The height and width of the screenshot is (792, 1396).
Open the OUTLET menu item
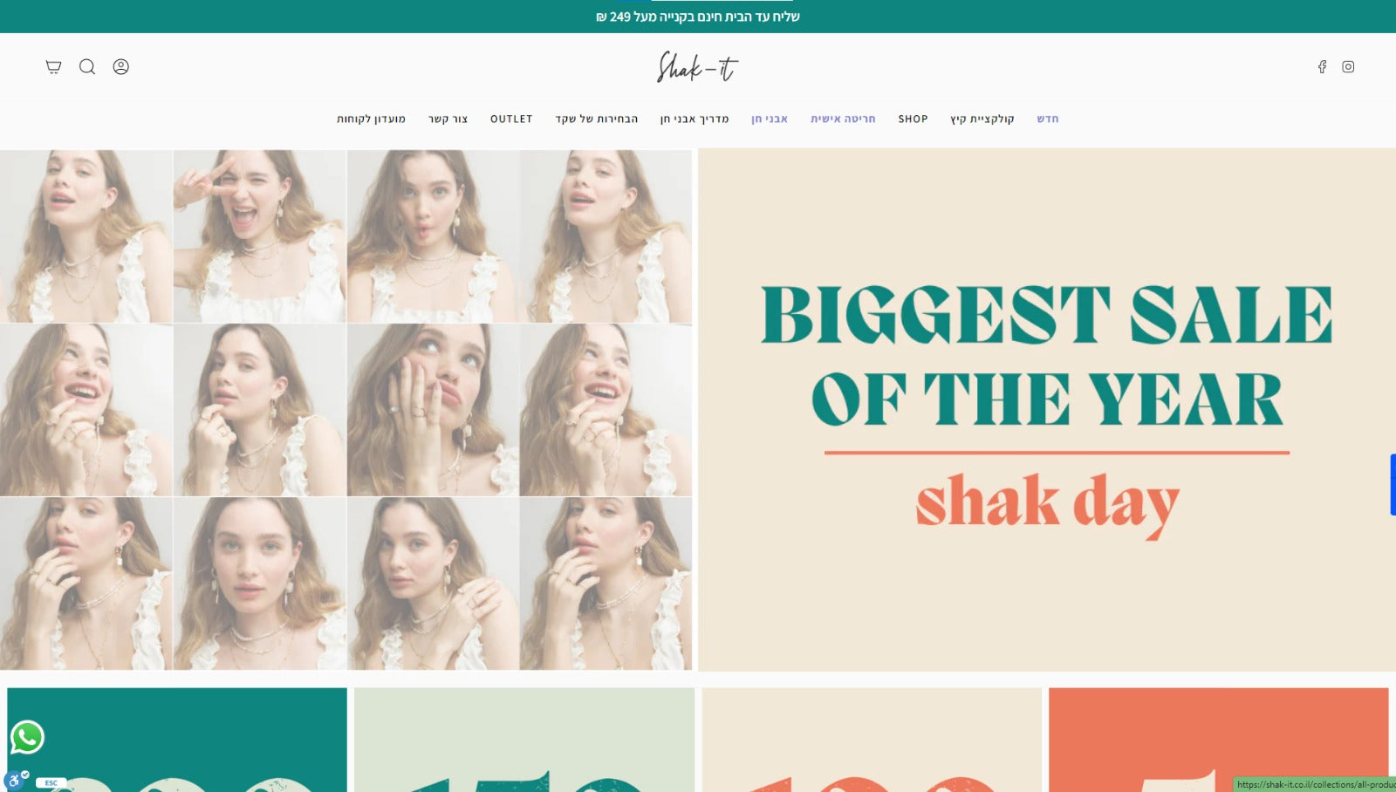(511, 119)
